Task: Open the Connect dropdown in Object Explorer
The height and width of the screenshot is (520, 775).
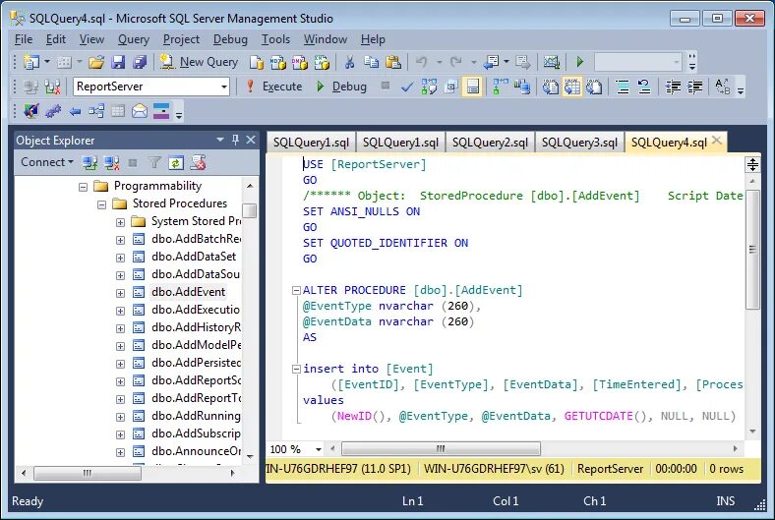Action: click(47, 162)
